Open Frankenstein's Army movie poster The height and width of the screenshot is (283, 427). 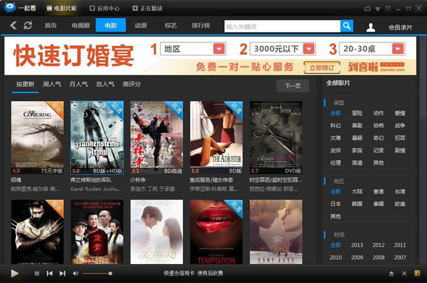pos(97,138)
